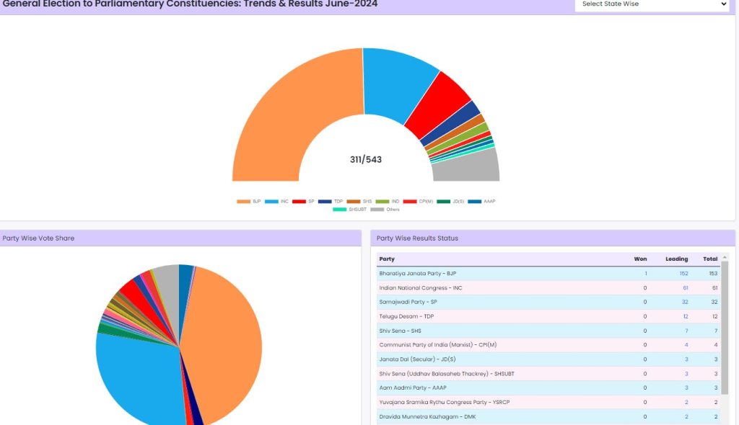
Task: Open BJP leading count 152 link
Action: click(683, 274)
